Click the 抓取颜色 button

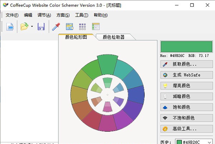pos(184,65)
